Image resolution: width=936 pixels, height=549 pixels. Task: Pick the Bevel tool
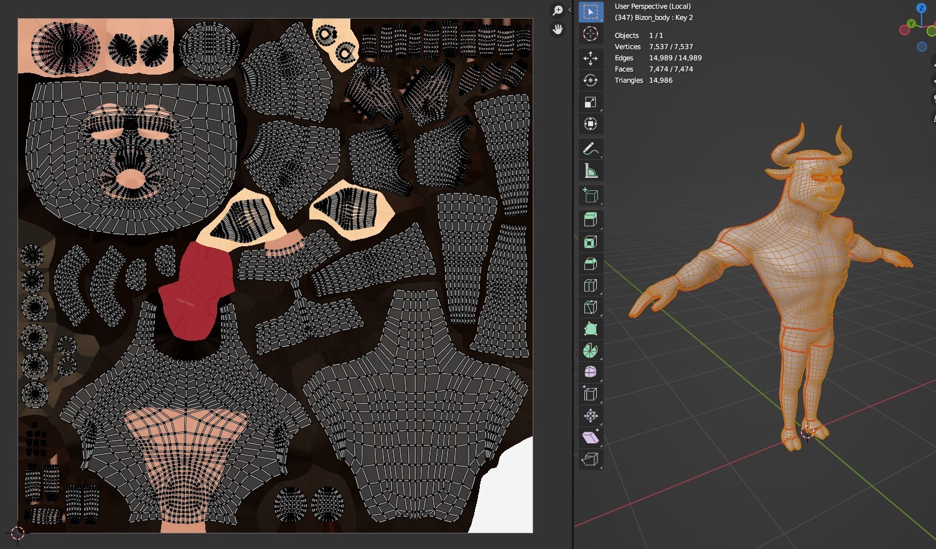pyautogui.click(x=591, y=264)
